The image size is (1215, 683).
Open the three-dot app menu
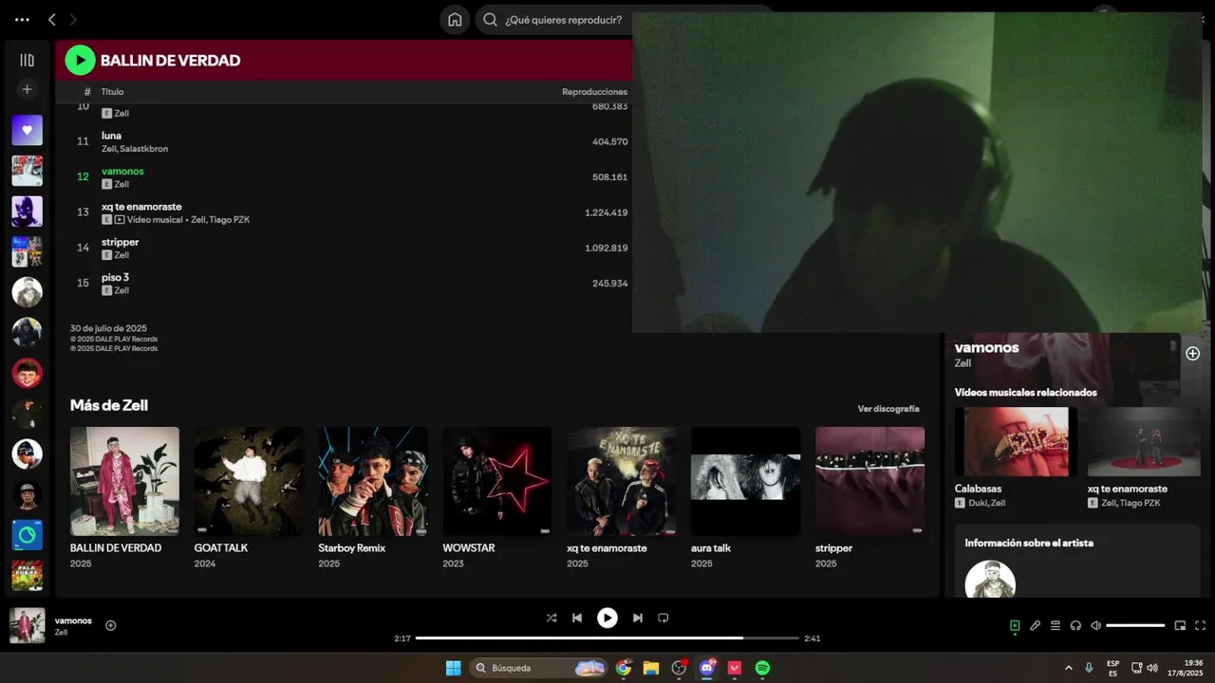[22, 19]
